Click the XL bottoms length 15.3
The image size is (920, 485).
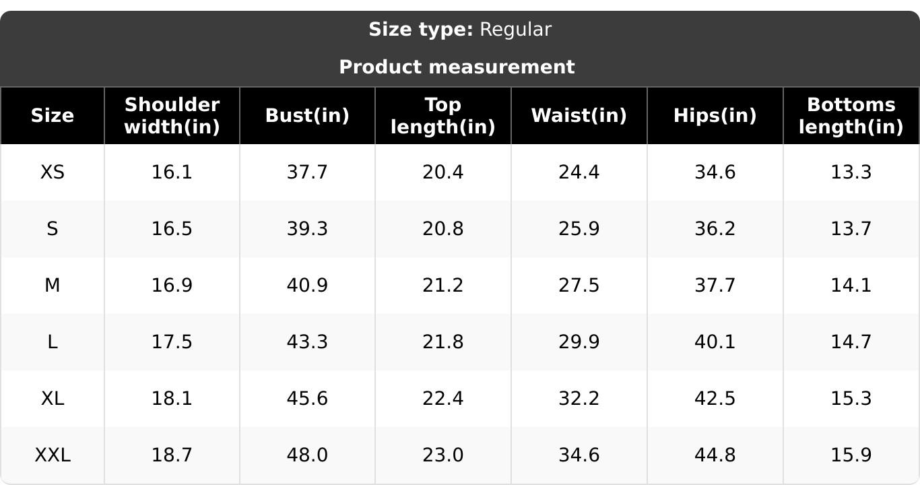tap(851, 399)
